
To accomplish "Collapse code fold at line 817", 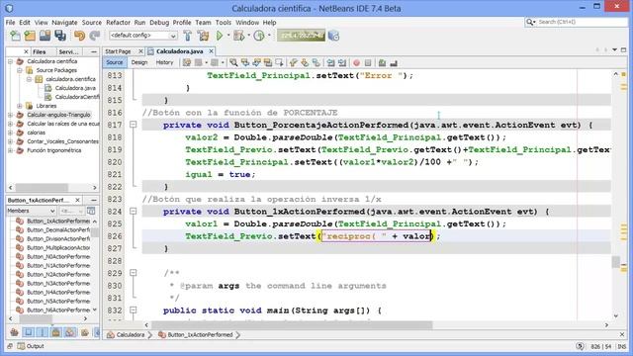I will click(x=134, y=125).
